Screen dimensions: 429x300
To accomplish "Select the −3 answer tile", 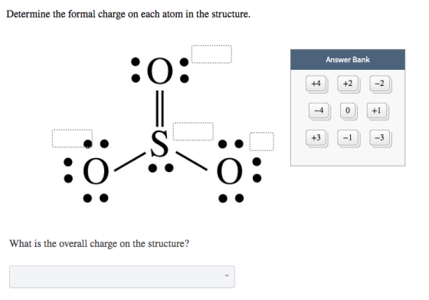I will pos(379,137).
